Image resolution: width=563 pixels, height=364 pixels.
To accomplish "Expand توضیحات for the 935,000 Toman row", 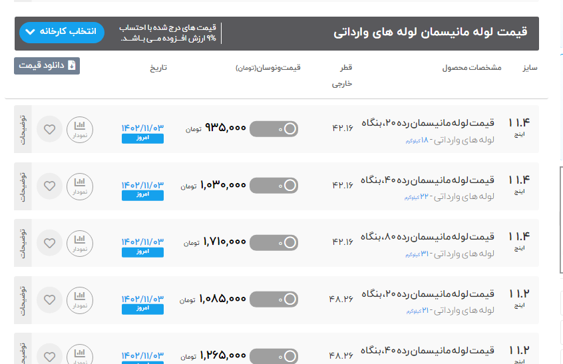I will (23, 128).
